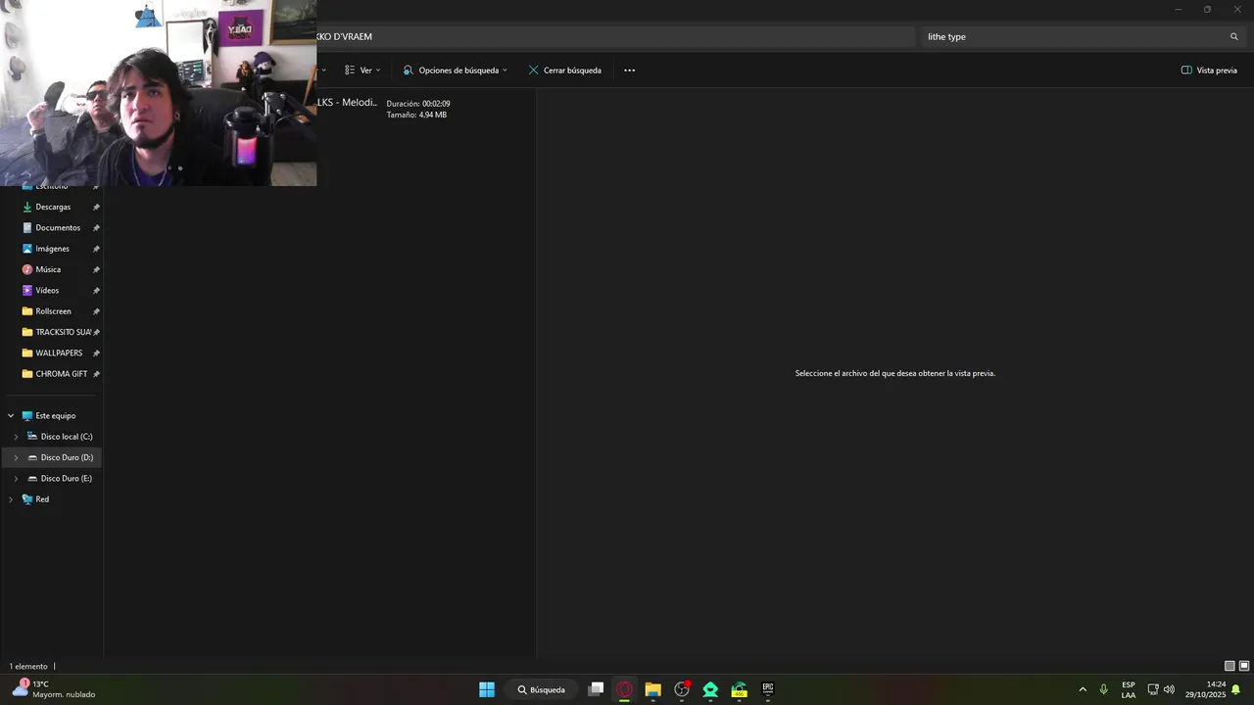Screen dimensions: 1254x705
Task: Open OBS Studio from the taskbar
Action: pyautogui.click(x=682, y=689)
